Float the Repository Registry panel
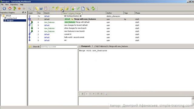 23,12
